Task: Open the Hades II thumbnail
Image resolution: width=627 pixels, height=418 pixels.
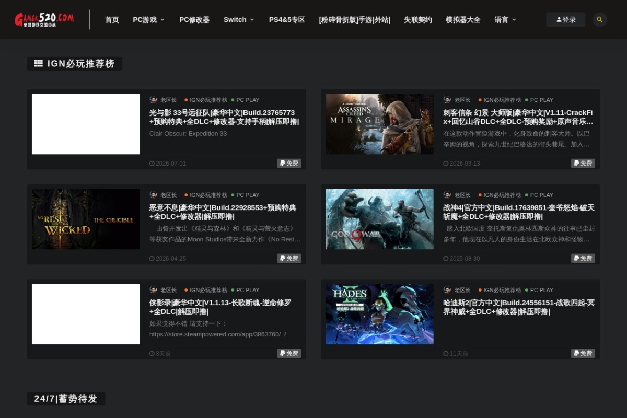Action: 379,314
